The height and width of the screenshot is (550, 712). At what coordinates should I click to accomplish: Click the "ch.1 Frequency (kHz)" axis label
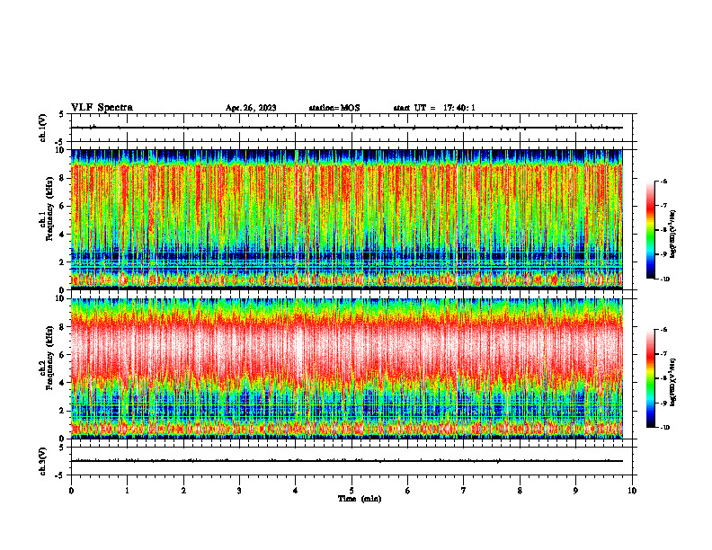[47, 209]
